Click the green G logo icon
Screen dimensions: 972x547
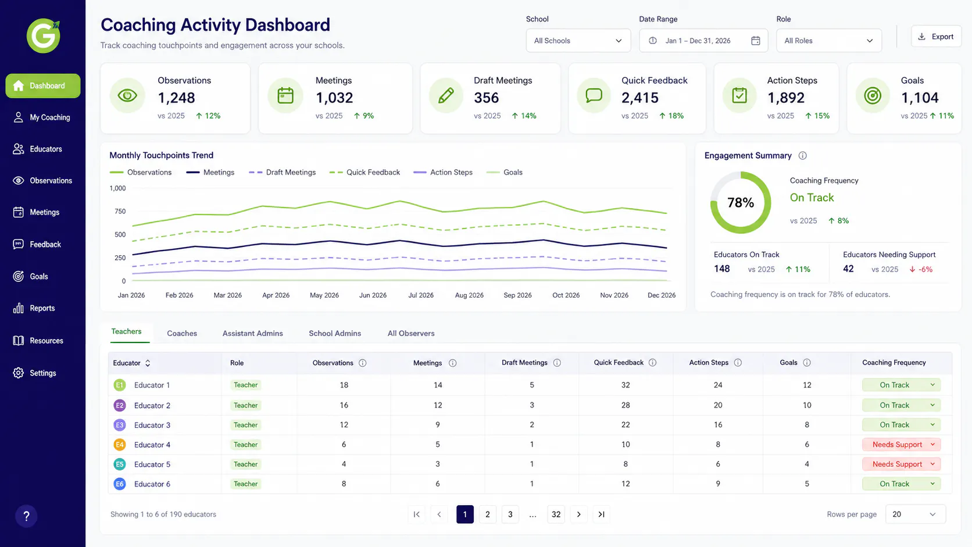click(x=44, y=36)
